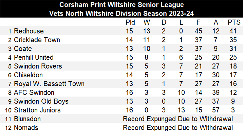Select the W column header
This screenshot has height=132, width=243.
pyautogui.click(x=147, y=23)
